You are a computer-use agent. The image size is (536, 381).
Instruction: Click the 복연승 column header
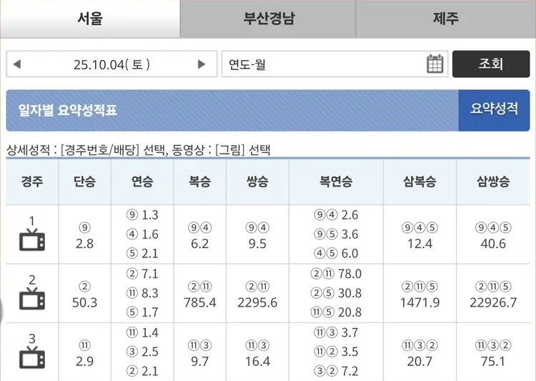pos(336,182)
